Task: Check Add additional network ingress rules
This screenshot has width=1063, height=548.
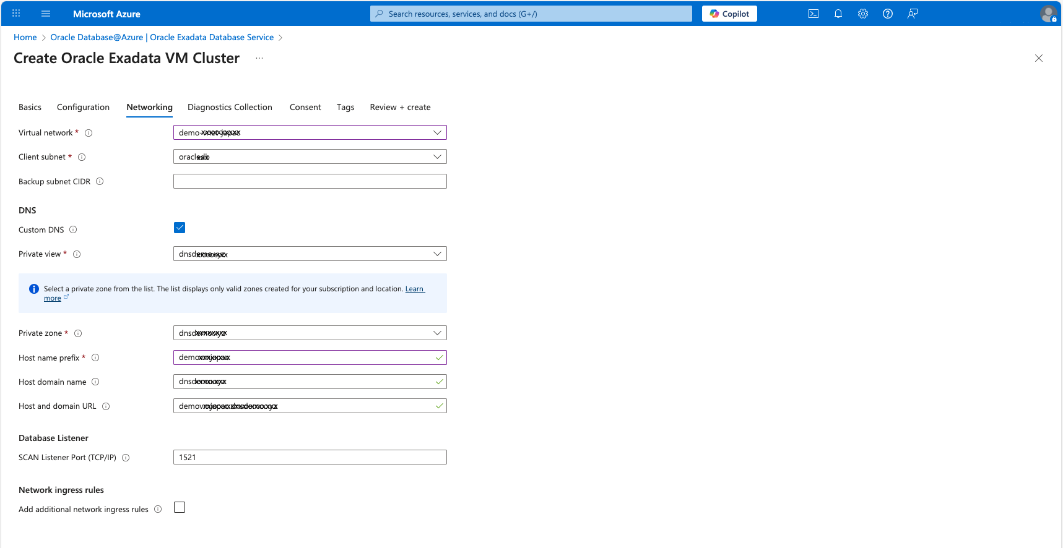Action: pos(180,507)
